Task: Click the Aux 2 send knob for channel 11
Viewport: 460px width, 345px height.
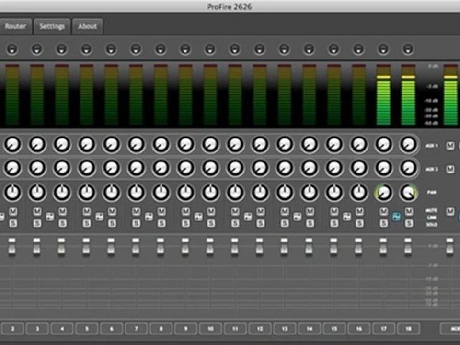Action: [235, 168]
